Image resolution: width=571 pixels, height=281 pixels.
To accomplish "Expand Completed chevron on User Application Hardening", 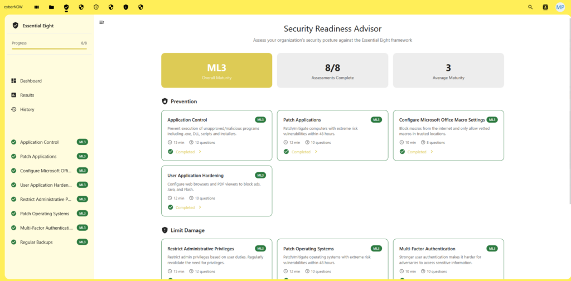I will [x=200, y=207].
